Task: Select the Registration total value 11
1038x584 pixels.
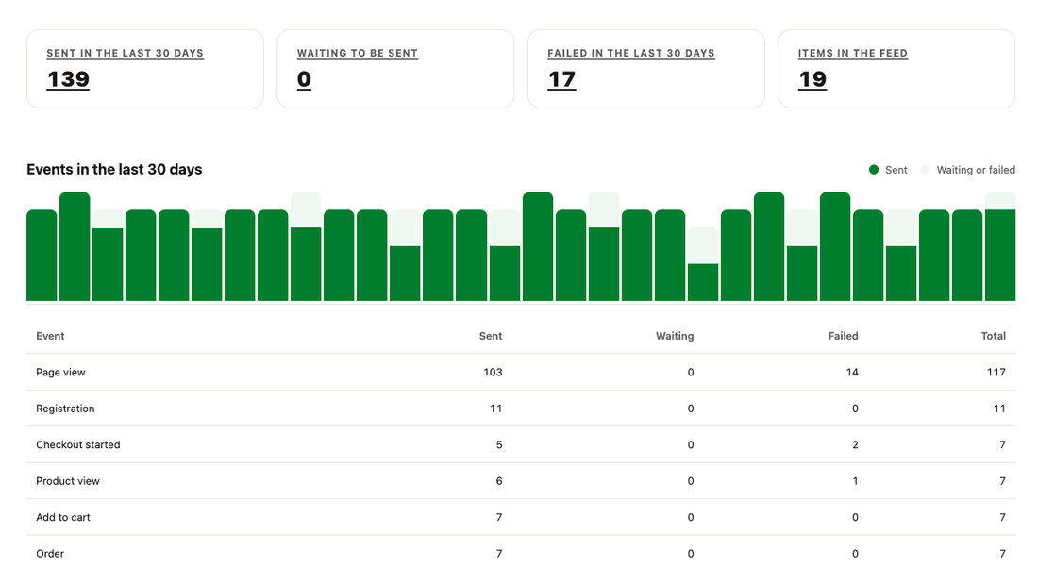Action: pos(999,409)
